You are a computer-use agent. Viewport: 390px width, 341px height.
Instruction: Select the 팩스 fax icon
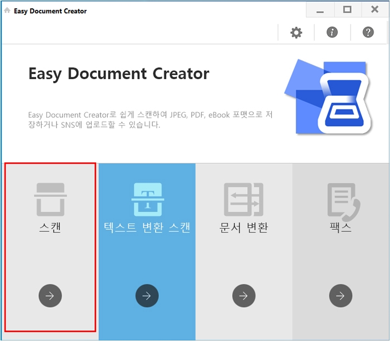coord(344,202)
